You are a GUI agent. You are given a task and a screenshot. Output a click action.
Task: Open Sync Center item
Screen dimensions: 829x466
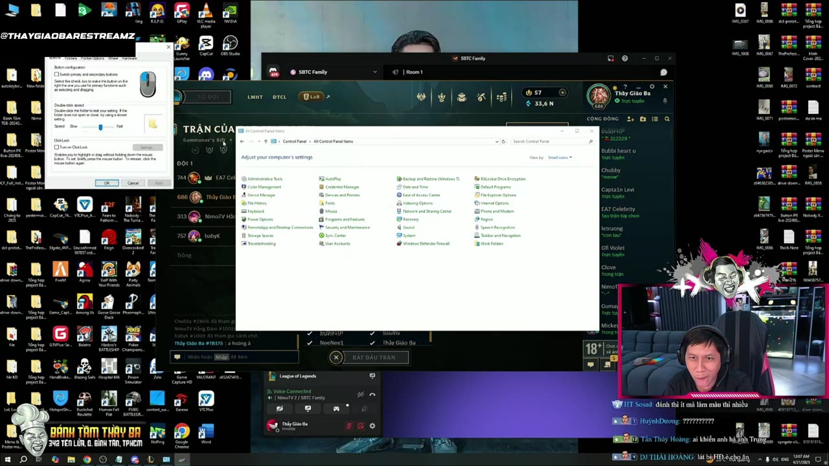pos(332,236)
